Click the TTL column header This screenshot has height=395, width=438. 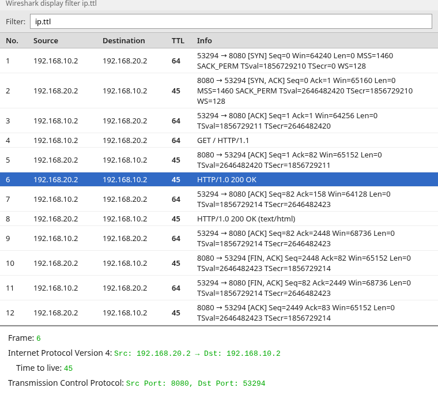pos(178,41)
